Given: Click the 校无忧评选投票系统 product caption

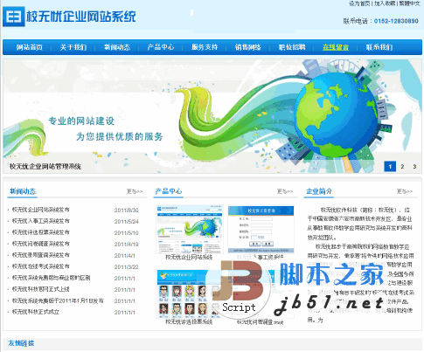Looking at the screenshot, I should pos(189,321).
